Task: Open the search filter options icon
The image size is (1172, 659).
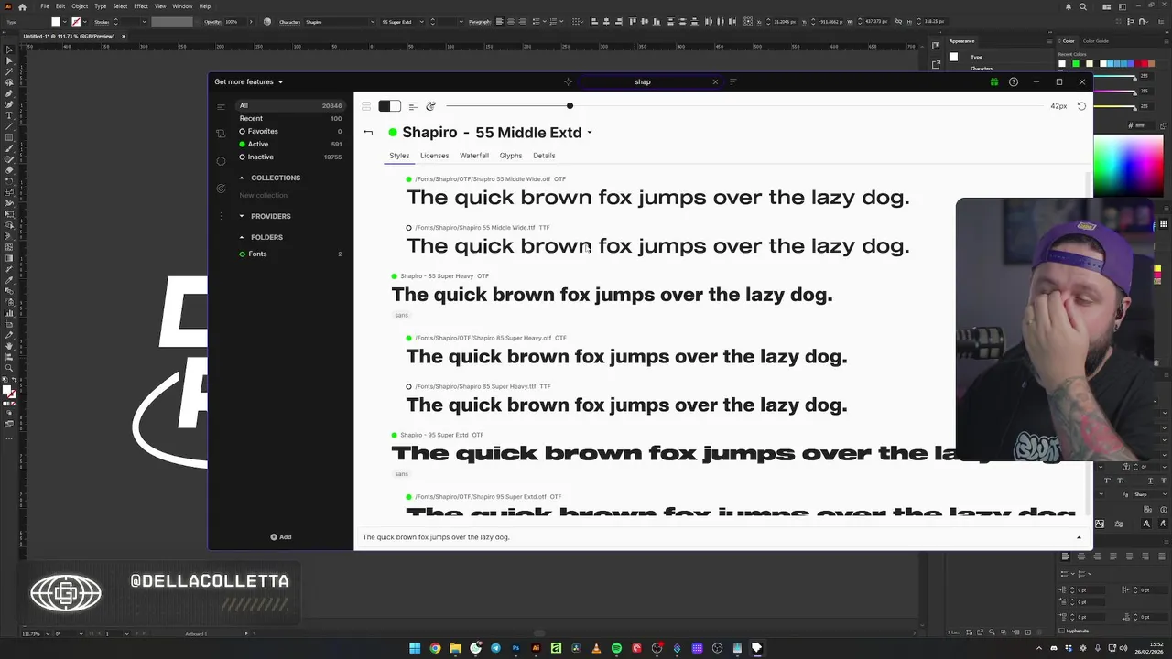Action: [732, 81]
